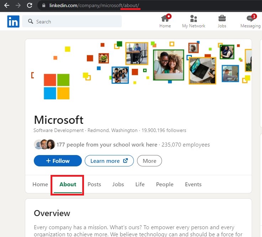Click the padlock site security icon
The image size is (262, 237).
pyautogui.click(x=44, y=5)
